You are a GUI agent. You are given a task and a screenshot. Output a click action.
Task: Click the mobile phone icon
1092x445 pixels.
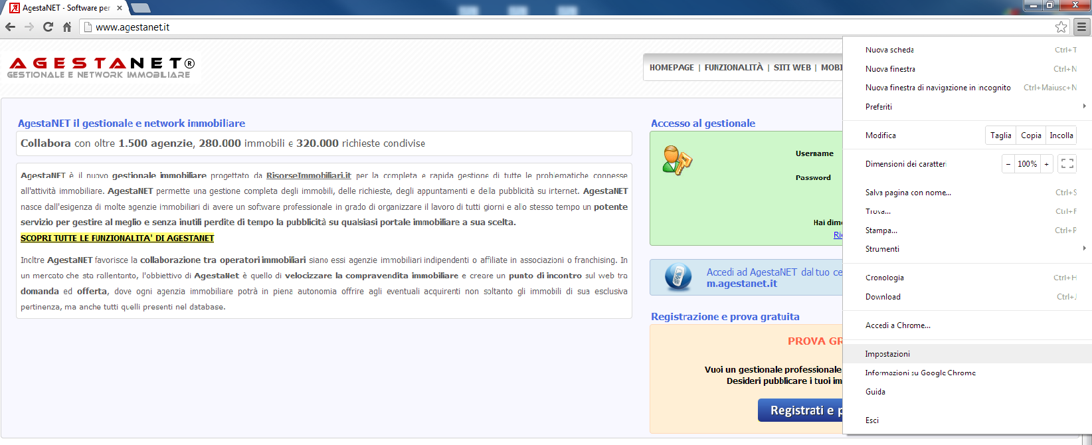pyautogui.click(x=678, y=277)
